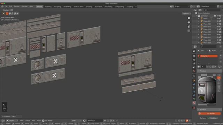Image resolution: width=223 pixels, height=125 pixels.
Task: Click the zoom magnifier icon in viewport
Action: click(189, 18)
